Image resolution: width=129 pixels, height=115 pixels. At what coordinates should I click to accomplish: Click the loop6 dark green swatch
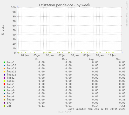(x=4, y=90)
